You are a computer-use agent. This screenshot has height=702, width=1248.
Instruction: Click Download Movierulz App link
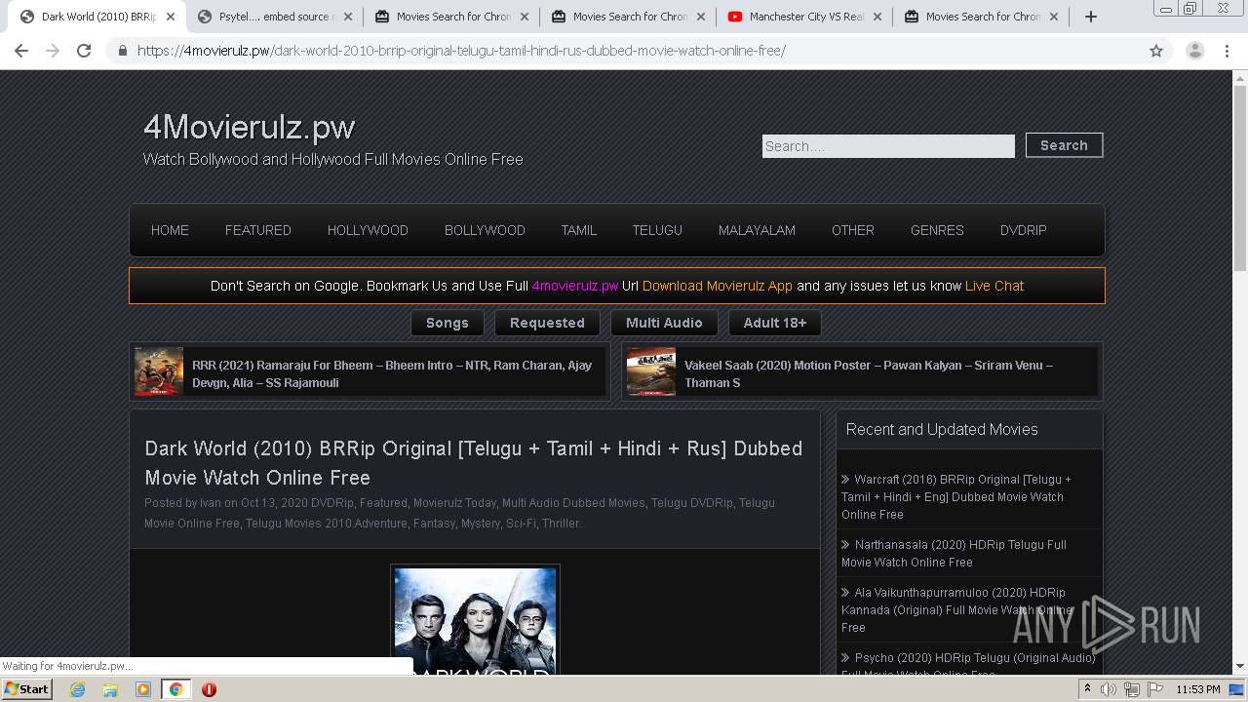click(x=717, y=286)
